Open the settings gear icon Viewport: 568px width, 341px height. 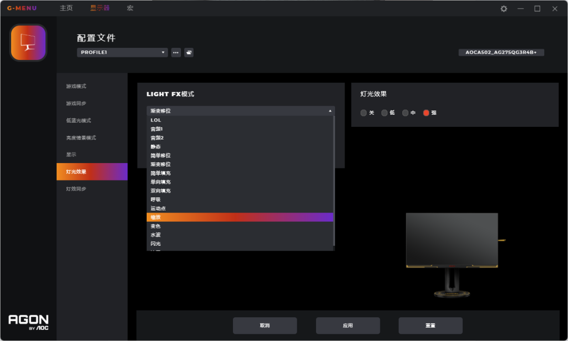(503, 9)
